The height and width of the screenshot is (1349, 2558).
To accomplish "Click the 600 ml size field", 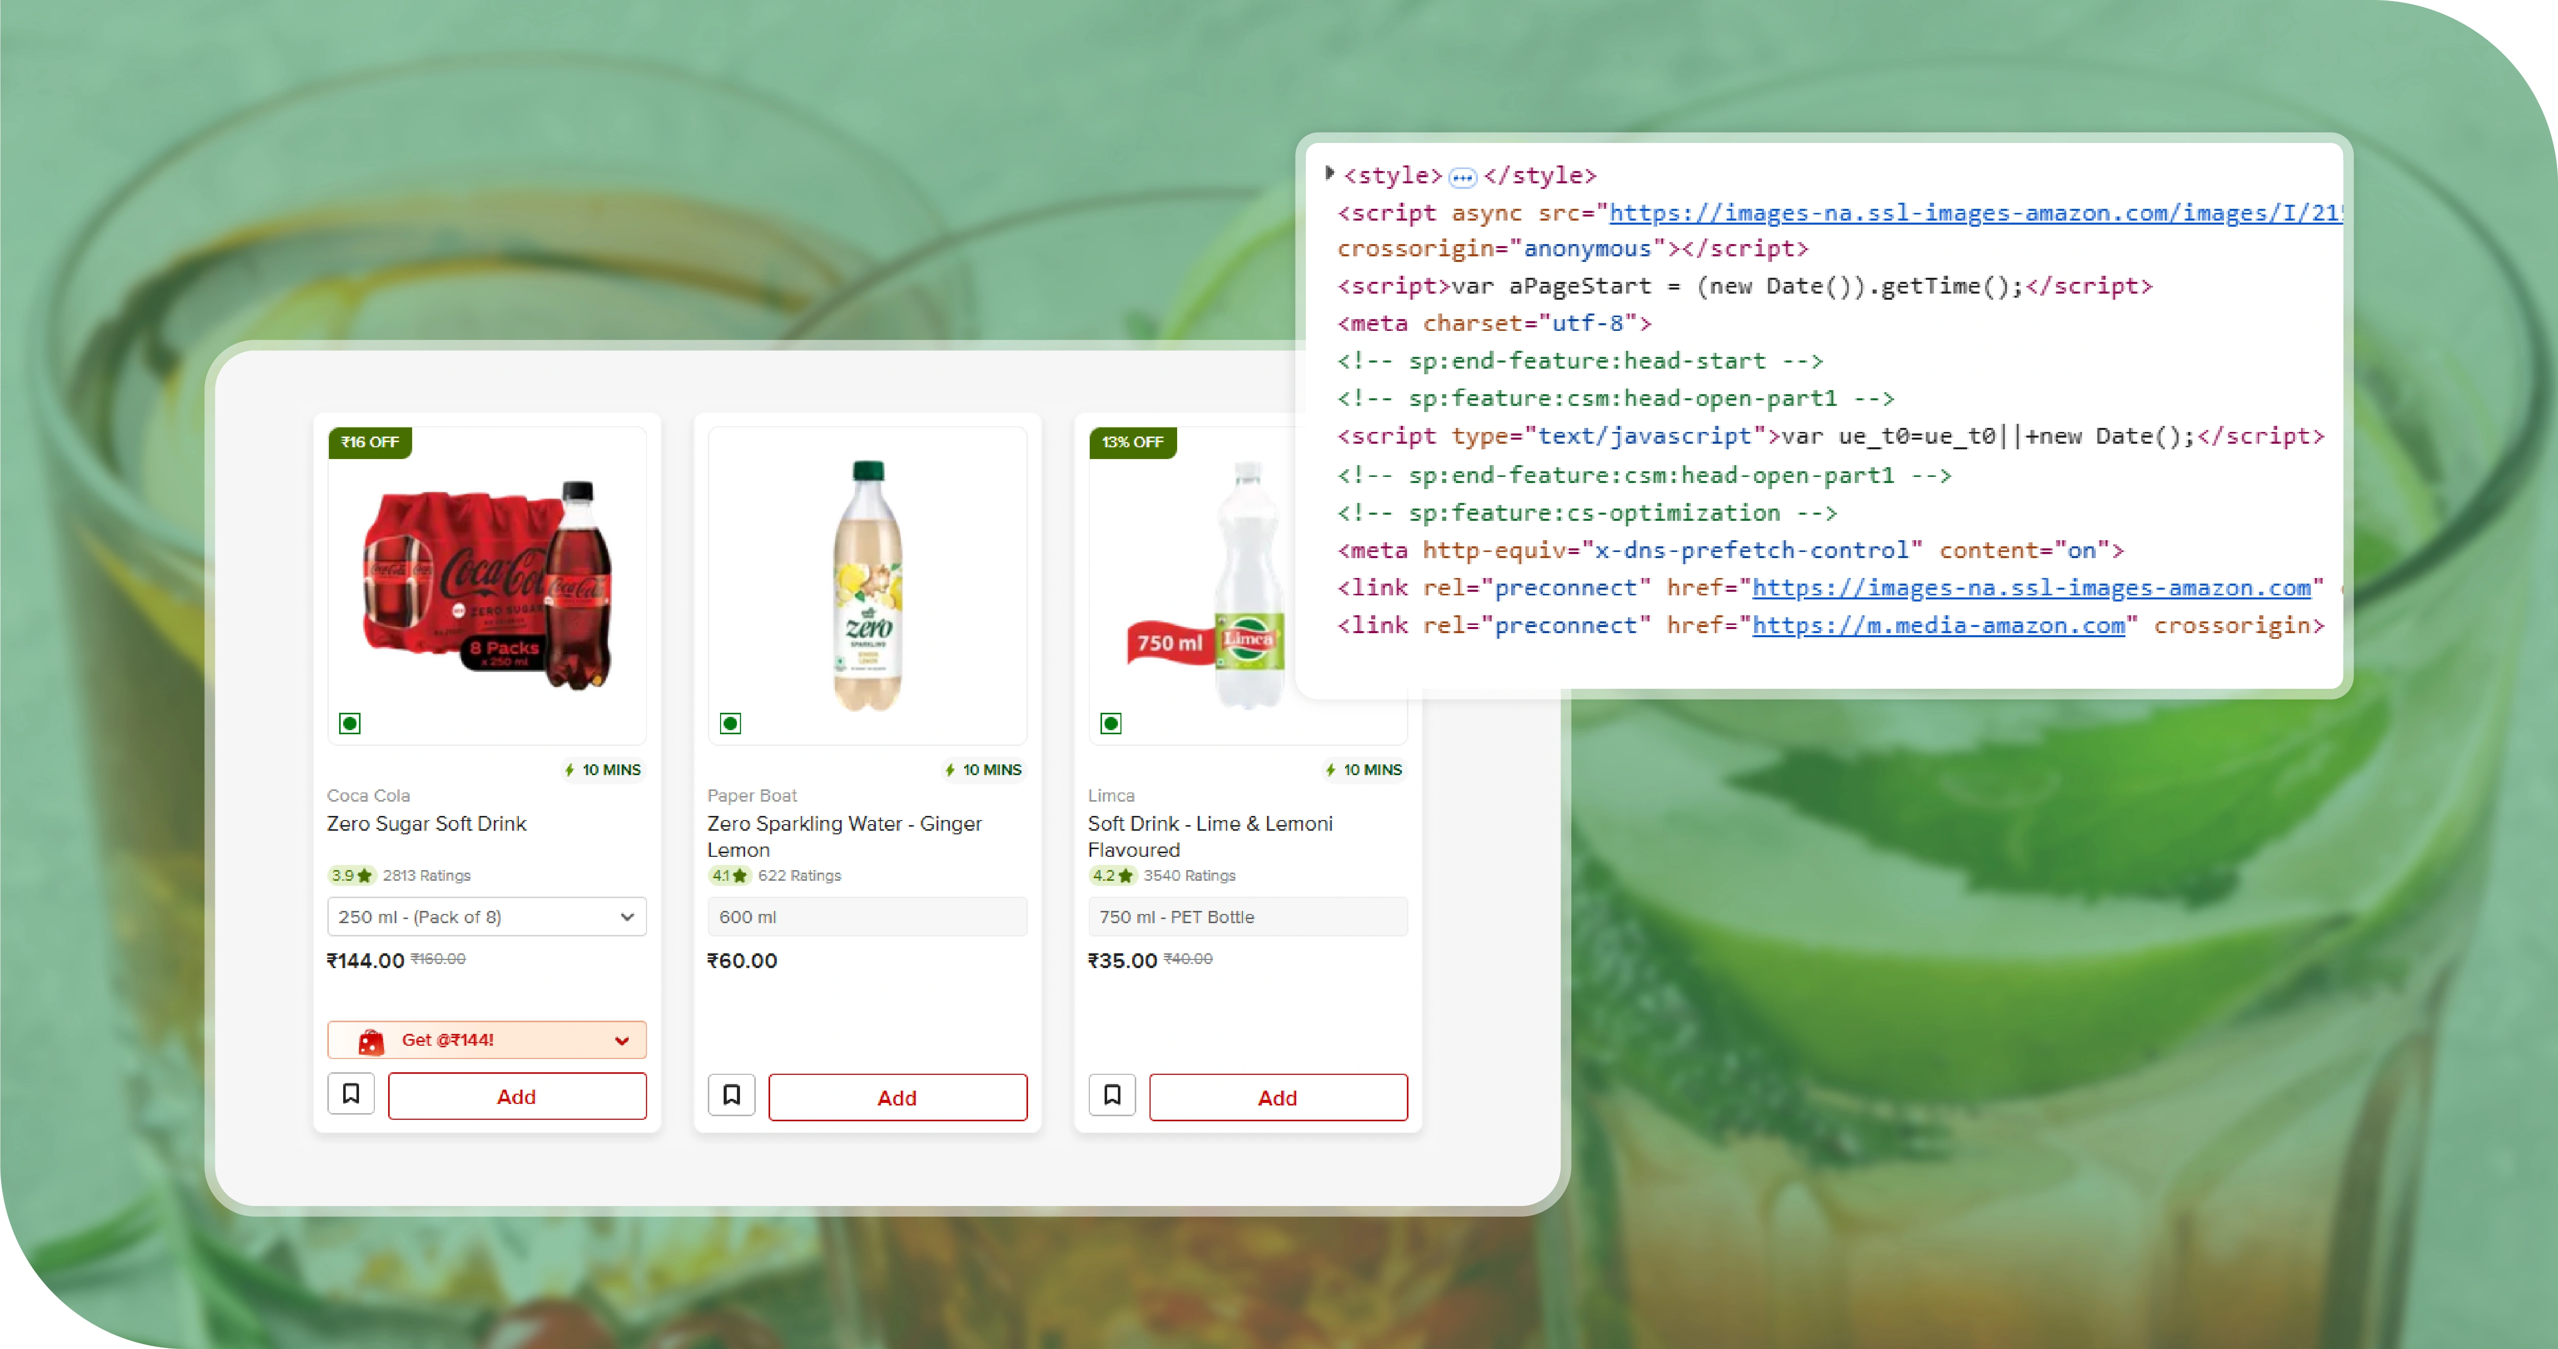I will point(868,917).
